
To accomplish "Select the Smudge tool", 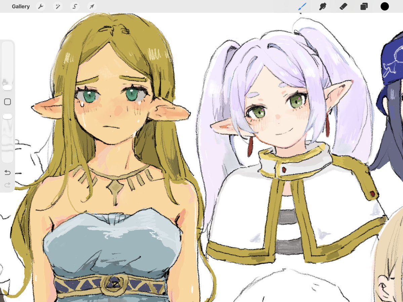I will [323, 6].
